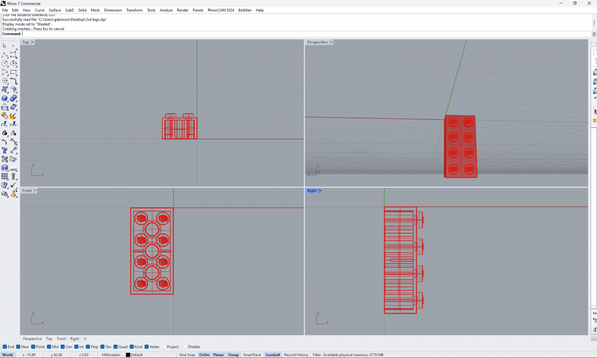Open the Top viewport title dropdown
Viewport: 597px width, 358px height.
pos(33,42)
